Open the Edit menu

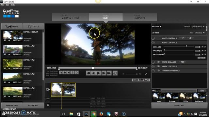(8, 5)
